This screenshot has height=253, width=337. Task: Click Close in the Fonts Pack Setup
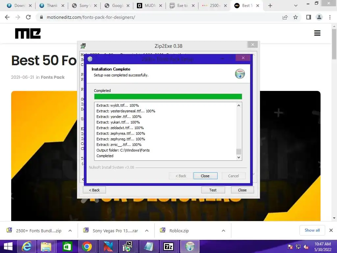(x=205, y=176)
